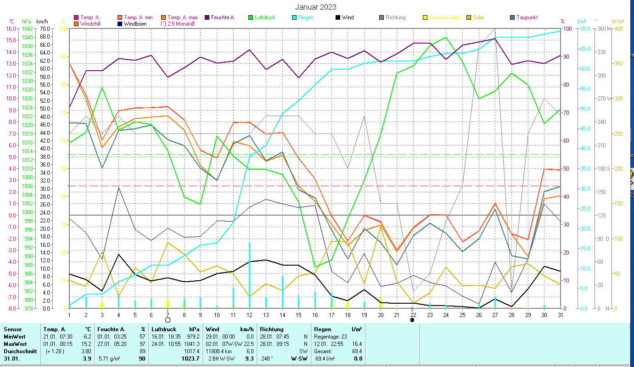Viewport: 634px width, 367px height.
Task: Click the dark blue Windböen legend swatch
Action: [119, 23]
